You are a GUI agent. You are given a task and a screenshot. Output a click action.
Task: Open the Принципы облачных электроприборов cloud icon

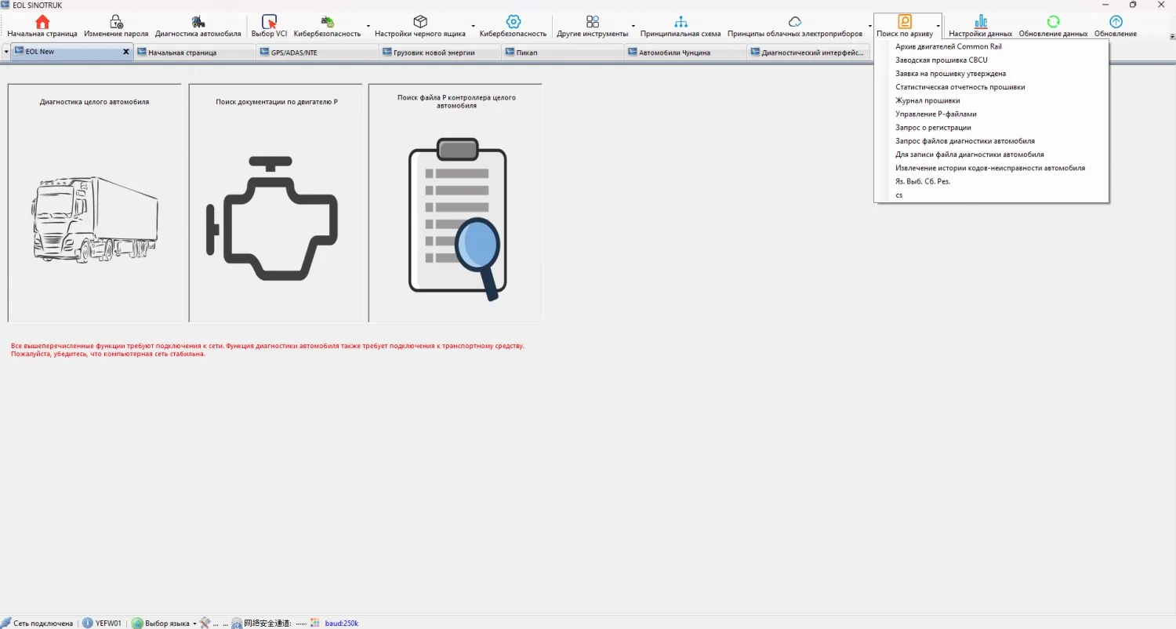pyautogui.click(x=795, y=21)
